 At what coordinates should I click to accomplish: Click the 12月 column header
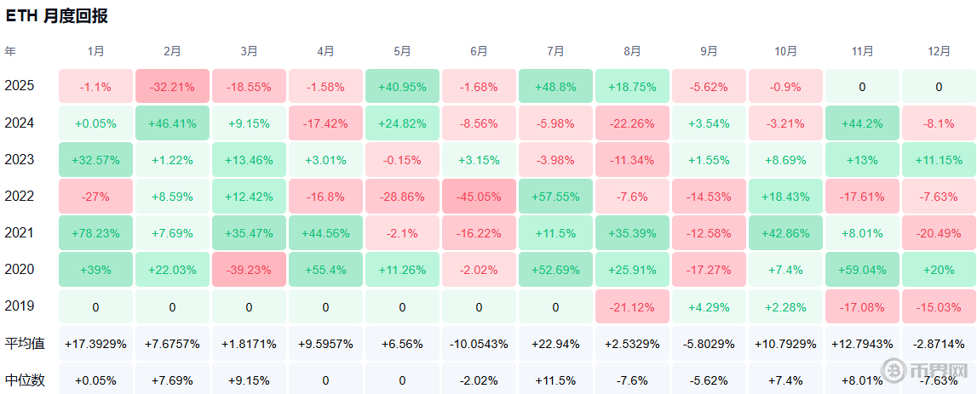(x=939, y=51)
